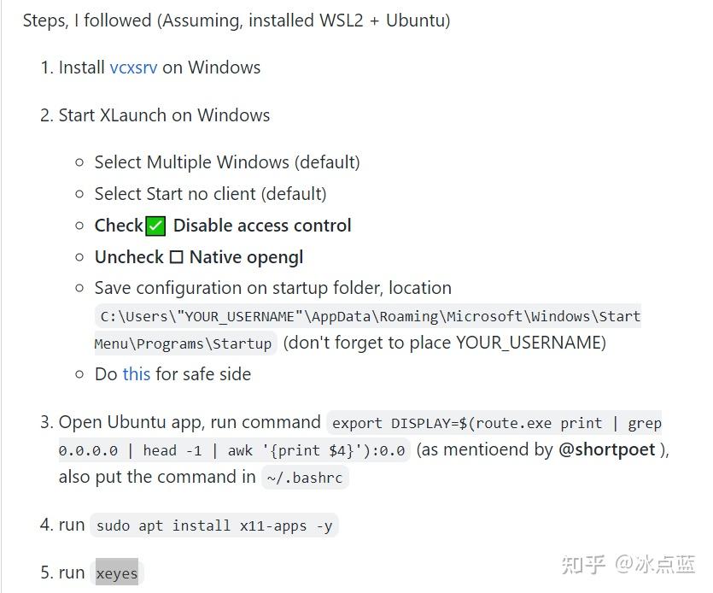The height and width of the screenshot is (593, 713).
Task: Click green checkmark before Disable access control
Action: tap(155, 226)
